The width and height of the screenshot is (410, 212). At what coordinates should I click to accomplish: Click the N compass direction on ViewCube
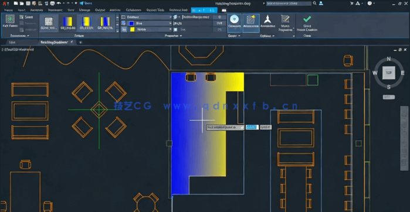pos(388,59)
